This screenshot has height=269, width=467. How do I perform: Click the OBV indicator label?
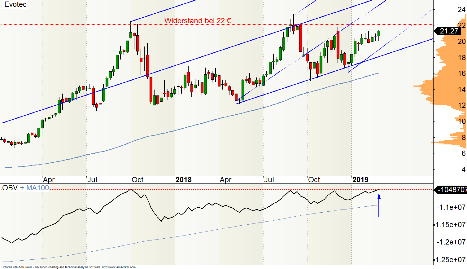[x=10, y=188]
